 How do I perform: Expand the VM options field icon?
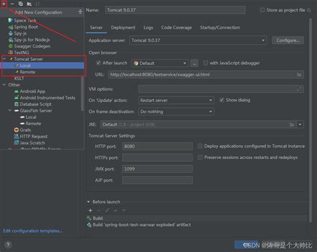click(x=300, y=89)
